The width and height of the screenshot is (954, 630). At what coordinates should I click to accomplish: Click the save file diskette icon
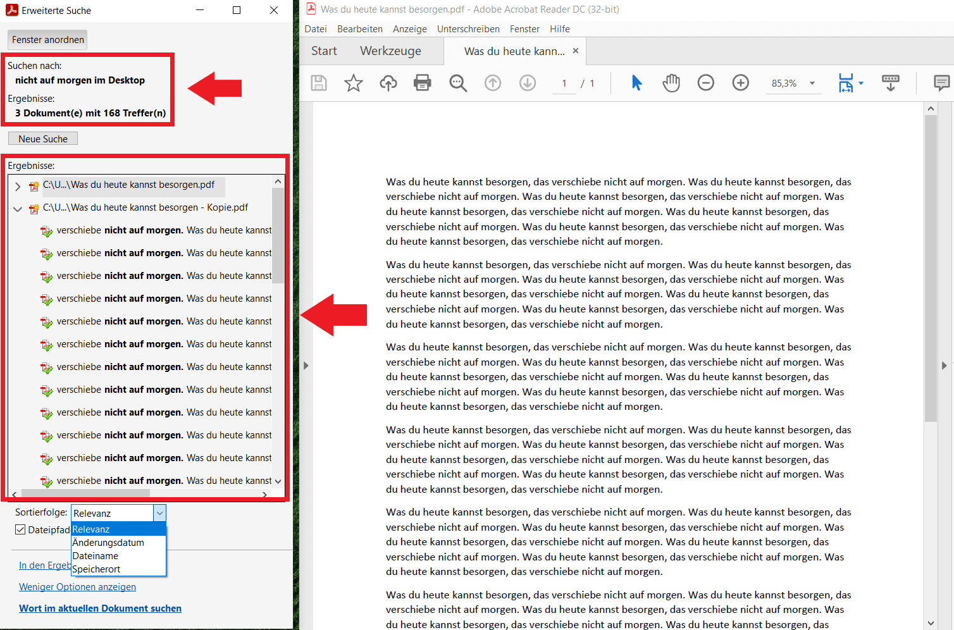click(319, 83)
